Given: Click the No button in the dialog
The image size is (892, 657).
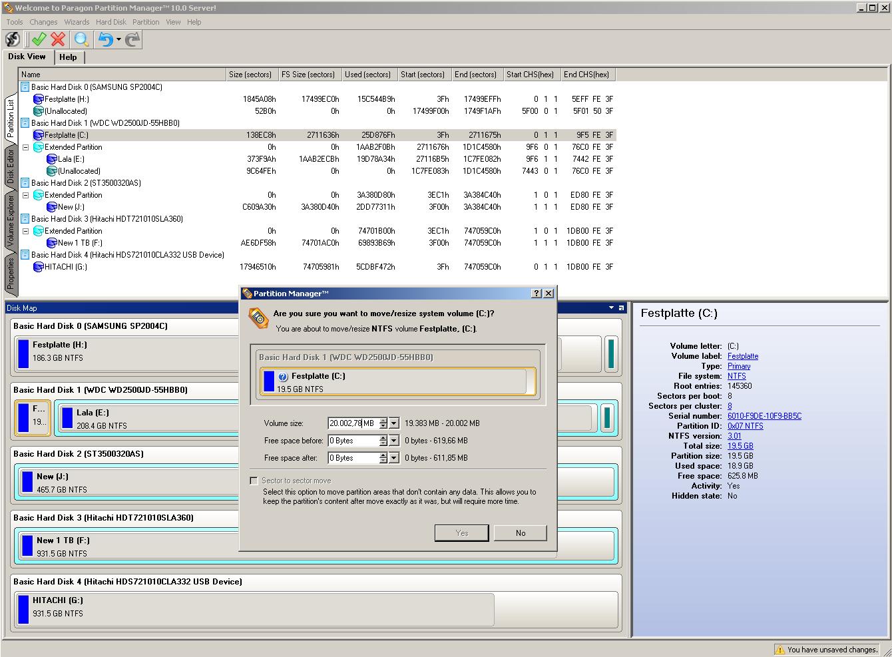Looking at the screenshot, I should pyautogui.click(x=521, y=533).
